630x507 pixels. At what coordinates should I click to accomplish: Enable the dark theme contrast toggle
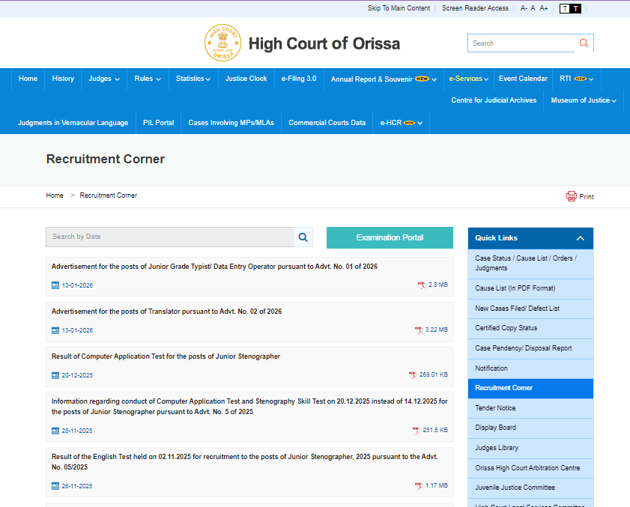click(x=575, y=8)
